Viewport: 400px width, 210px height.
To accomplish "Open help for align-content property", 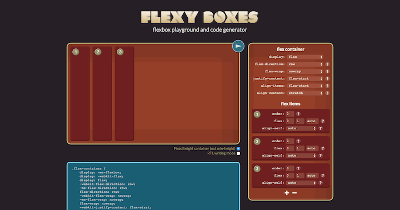I will tap(327, 93).
